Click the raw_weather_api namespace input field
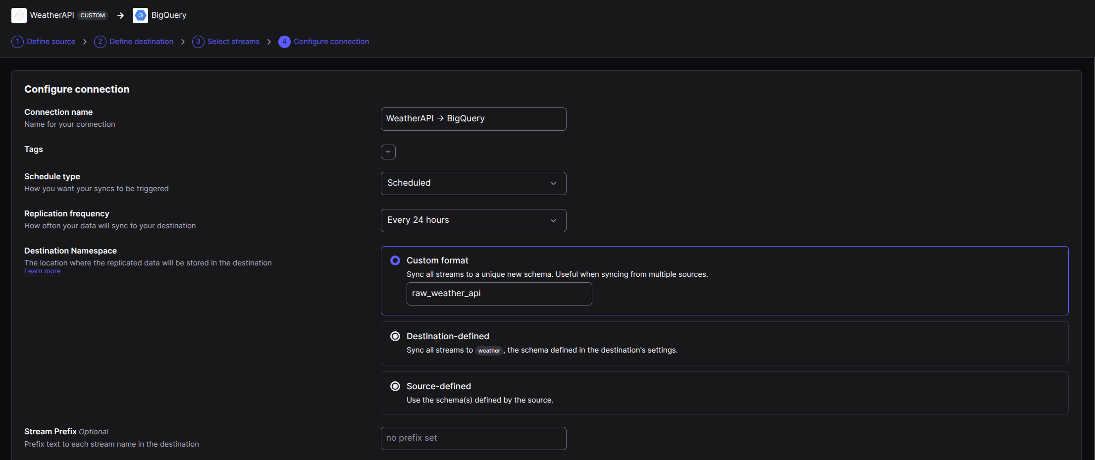Screen dimensions: 1095x460 (x=499, y=294)
